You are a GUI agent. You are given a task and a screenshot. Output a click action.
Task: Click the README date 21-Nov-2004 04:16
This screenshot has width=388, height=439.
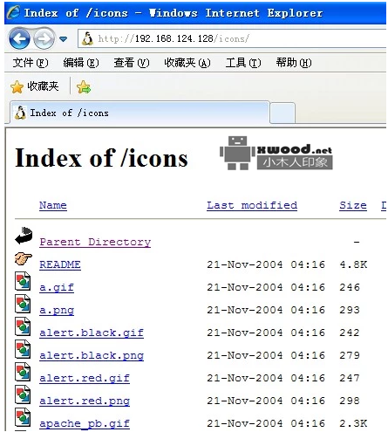[x=266, y=264]
